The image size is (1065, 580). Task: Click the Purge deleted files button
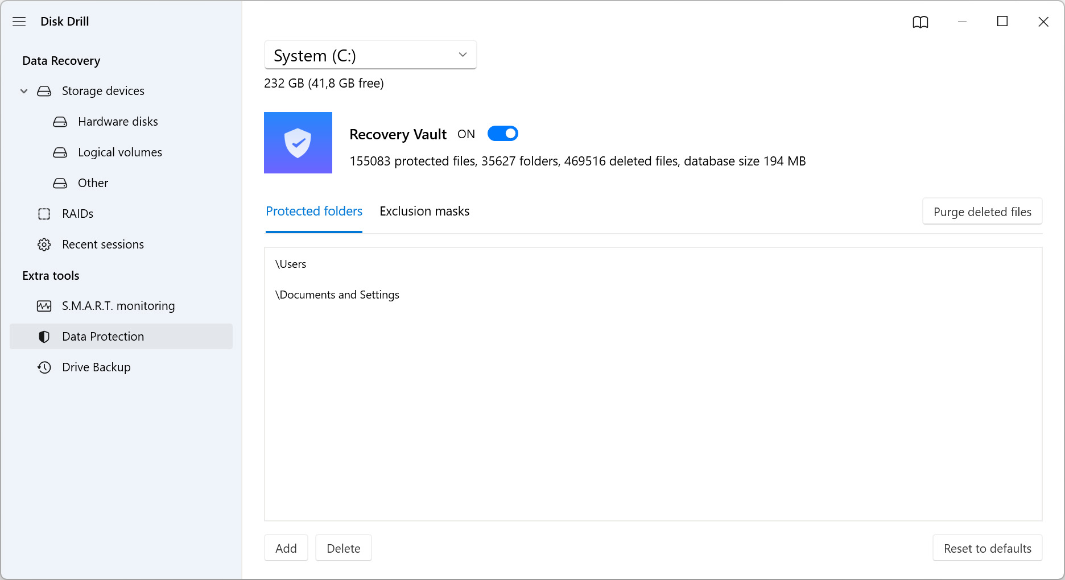click(983, 212)
